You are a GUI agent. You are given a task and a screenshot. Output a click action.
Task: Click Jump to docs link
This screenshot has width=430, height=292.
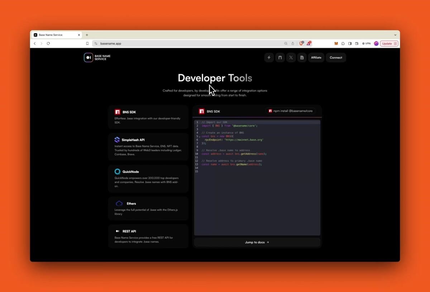pyautogui.click(x=257, y=242)
